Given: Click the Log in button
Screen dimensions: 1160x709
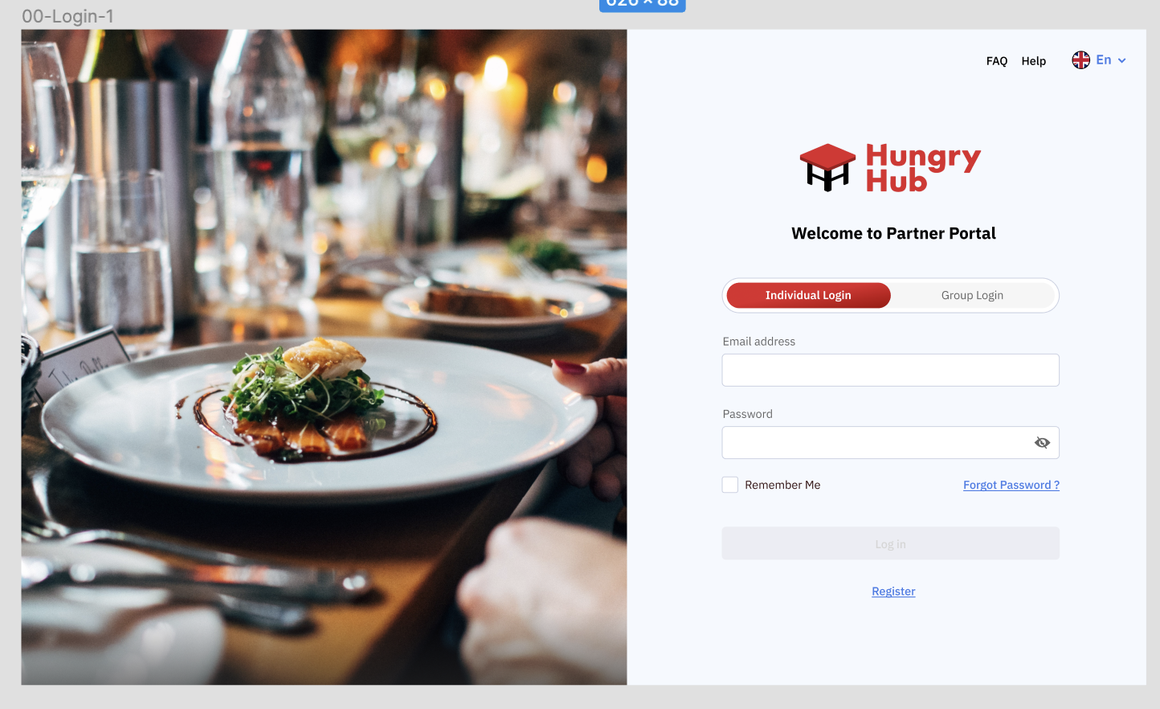Looking at the screenshot, I should point(891,543).
